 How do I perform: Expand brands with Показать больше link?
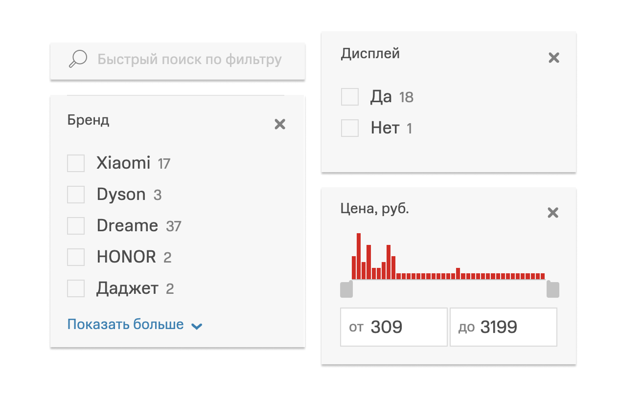pyautogui.click(x=125, y=325)
